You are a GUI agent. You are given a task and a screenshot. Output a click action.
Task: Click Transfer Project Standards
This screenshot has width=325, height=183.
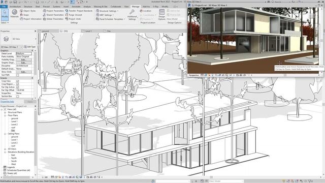coord(79,11)
